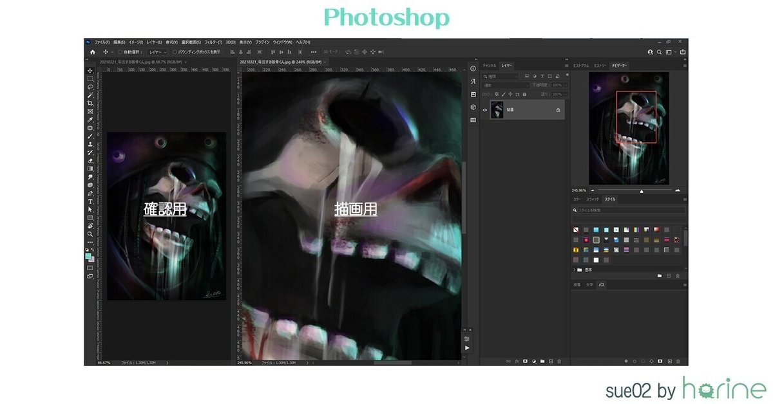The height and width of the screenshot is (404, 773).
Task: Select the Brush tool
Action: point(90,136)
